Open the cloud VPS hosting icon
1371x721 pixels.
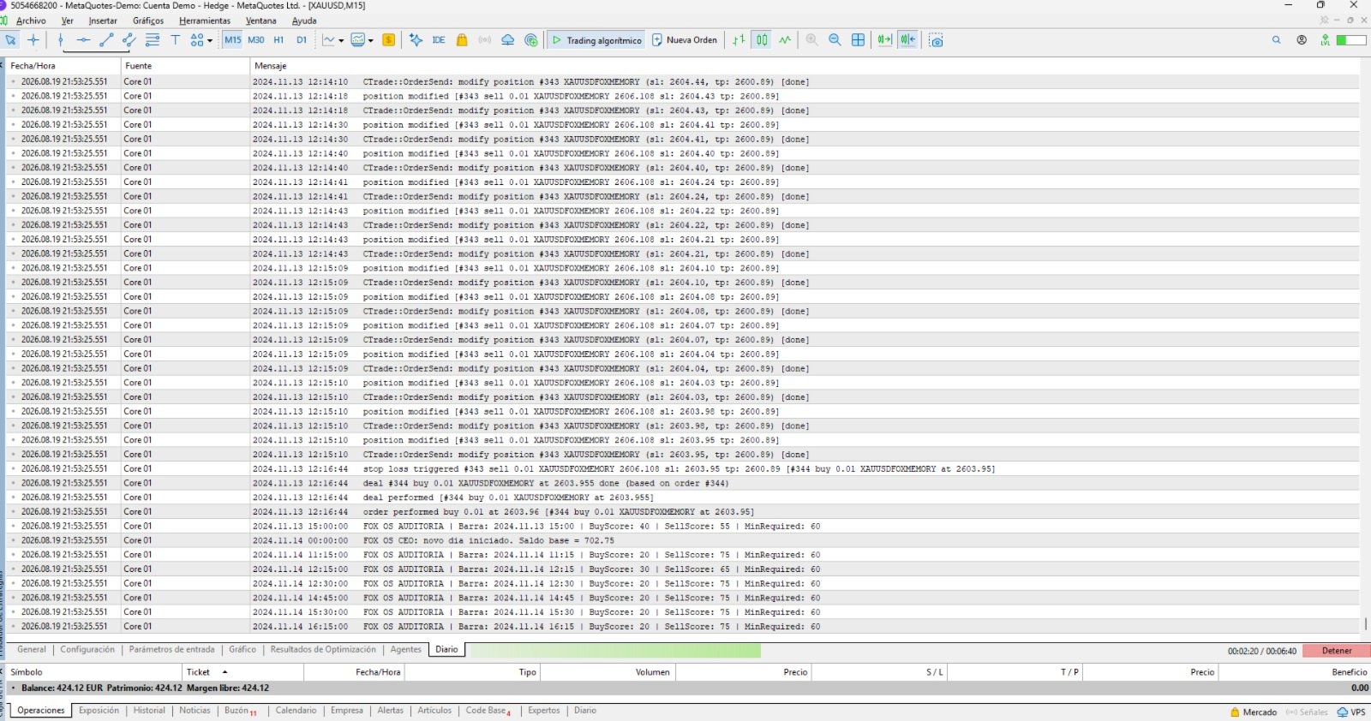pos(507,39)
